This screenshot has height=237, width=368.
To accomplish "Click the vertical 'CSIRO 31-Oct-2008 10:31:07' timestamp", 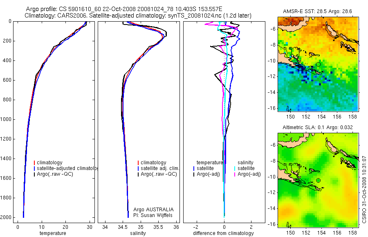I will (364, 190).
